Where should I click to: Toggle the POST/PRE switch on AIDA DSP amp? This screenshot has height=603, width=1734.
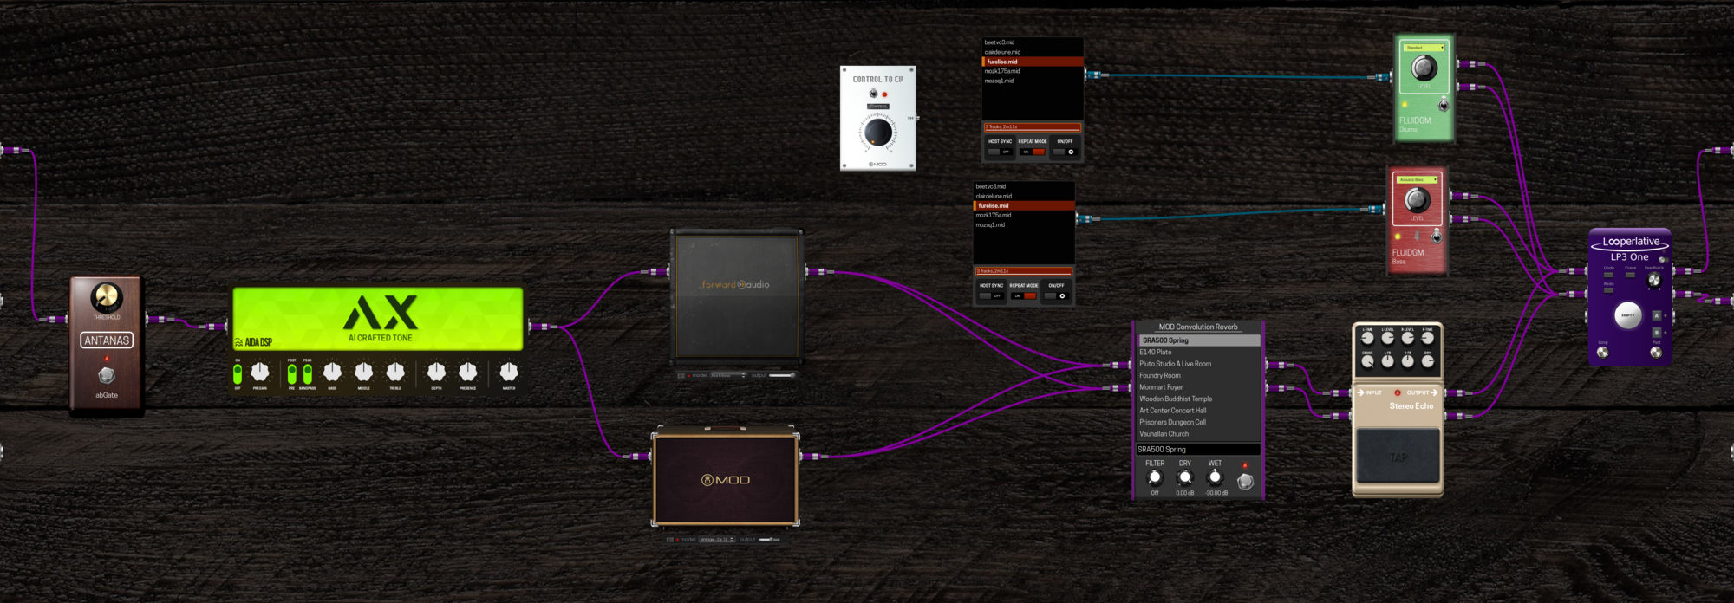coord(292,373)
